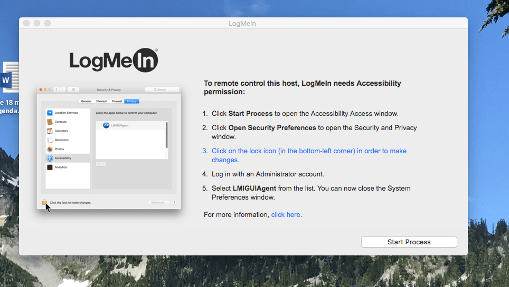Click the Analytics icon in the sidebar
The width and height of the screenshot is (509, 287).
click(x=50, y=167)
